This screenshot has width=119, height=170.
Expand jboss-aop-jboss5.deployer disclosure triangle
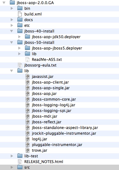coord(20,48)
